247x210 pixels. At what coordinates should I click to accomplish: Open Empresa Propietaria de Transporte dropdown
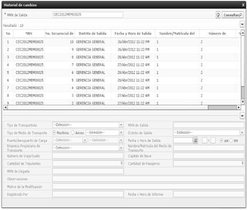point(121,148)
